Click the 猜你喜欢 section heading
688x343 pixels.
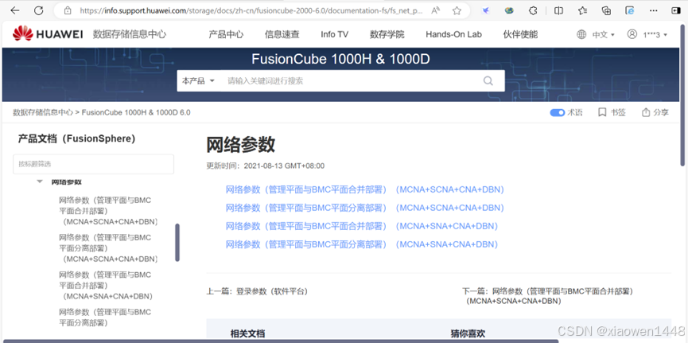click(468, 333)
